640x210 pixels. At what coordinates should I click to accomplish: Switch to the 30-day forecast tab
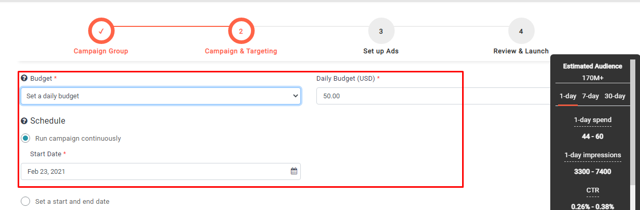point(615,96)
